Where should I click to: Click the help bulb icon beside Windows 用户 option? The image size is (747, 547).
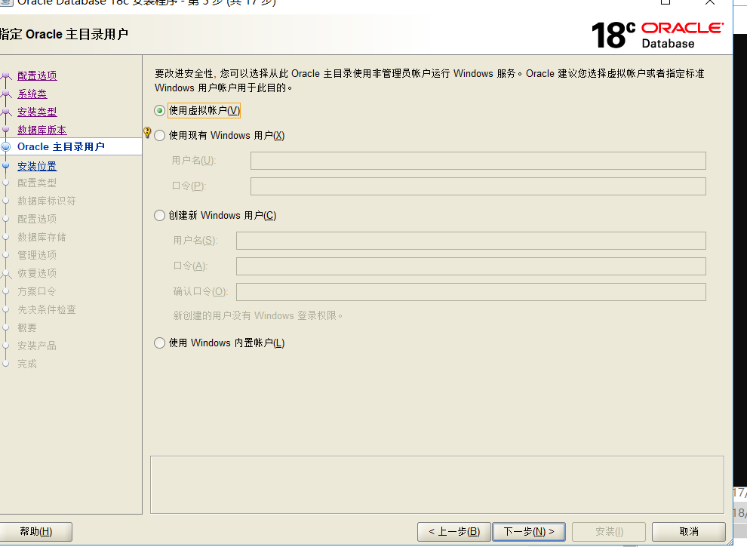(x=146, y=134)
